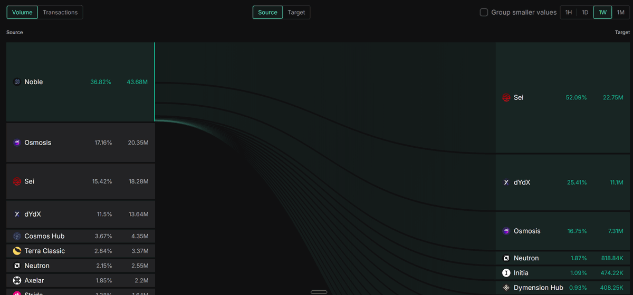This screenshot has width=633, height=295.
Task: Click the dYdX icon in Target list
Action: click(506, 182)
